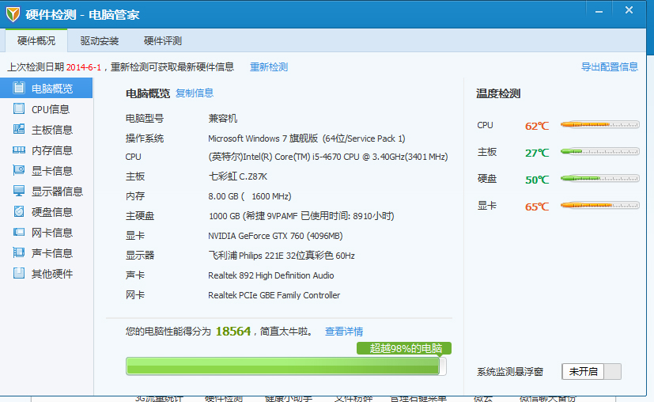Click the 七彩虹 C.Z87K motherboard text

click(x=238, y=176)
